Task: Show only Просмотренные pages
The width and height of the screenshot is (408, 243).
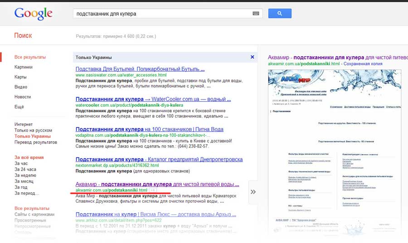Action: 30,220
